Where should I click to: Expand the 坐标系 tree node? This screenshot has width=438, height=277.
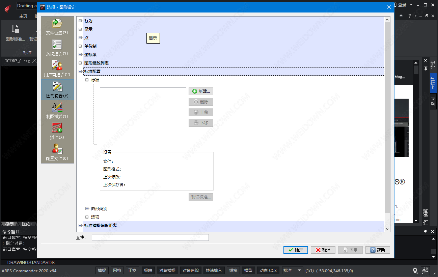point(80,55)
